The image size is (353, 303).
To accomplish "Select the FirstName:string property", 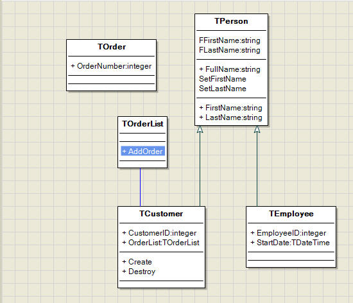I will 230,108.
